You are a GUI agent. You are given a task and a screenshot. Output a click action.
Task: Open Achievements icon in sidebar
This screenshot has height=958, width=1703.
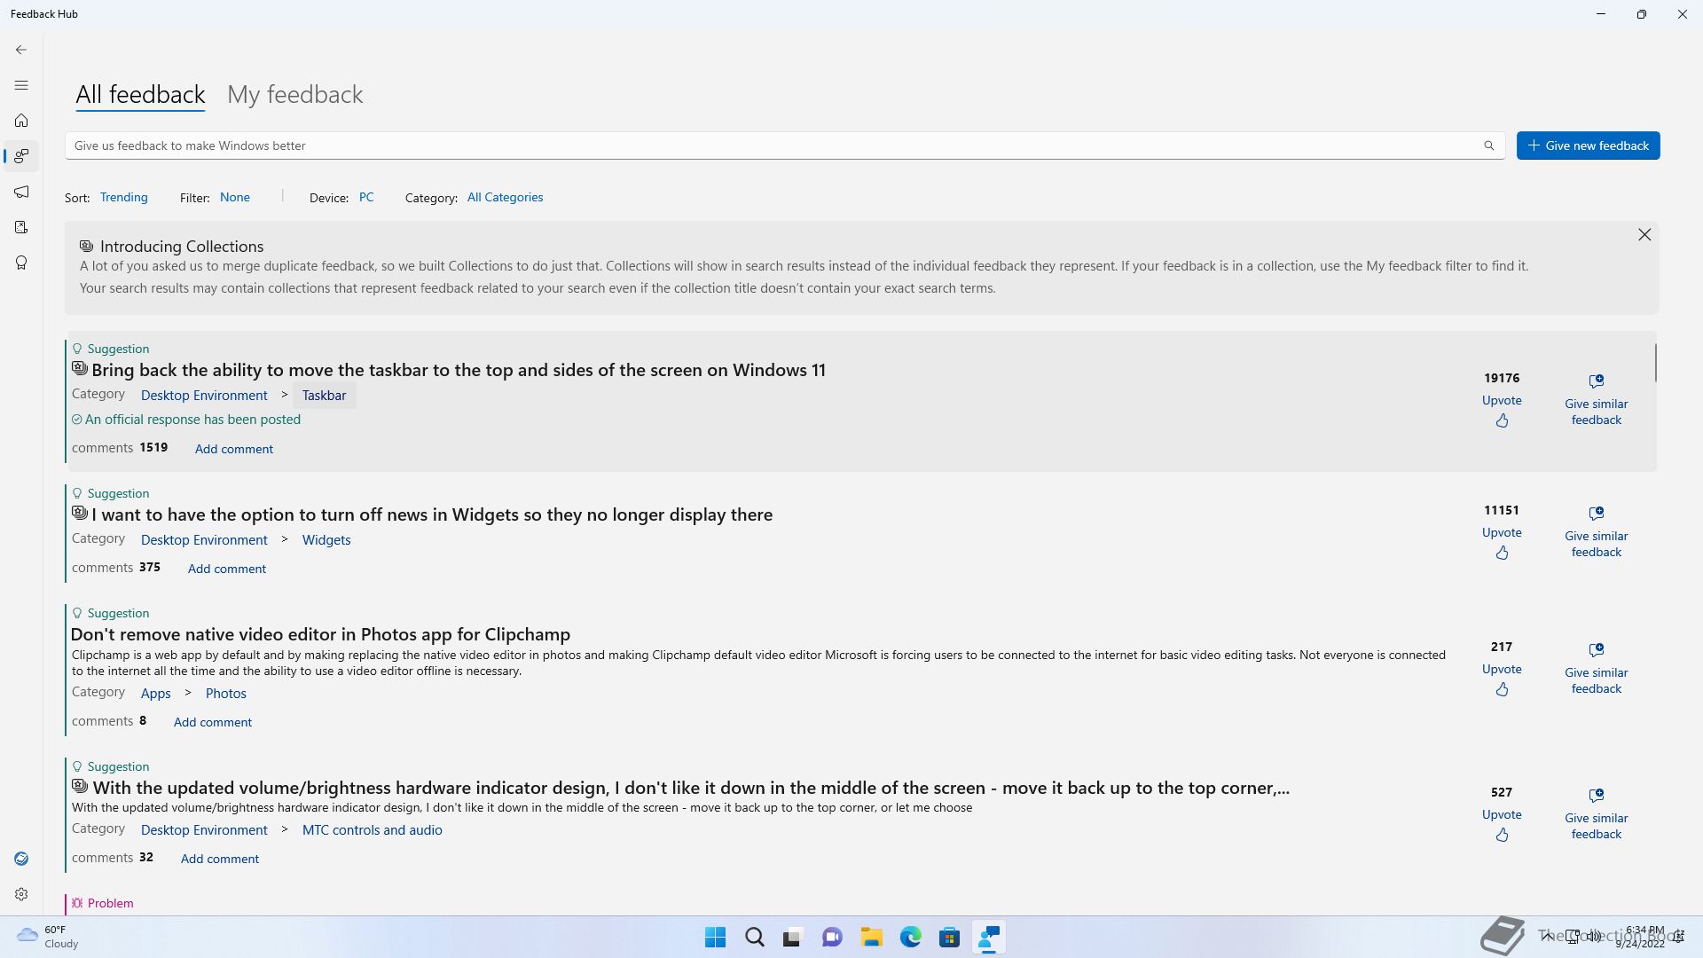[21, 263]
